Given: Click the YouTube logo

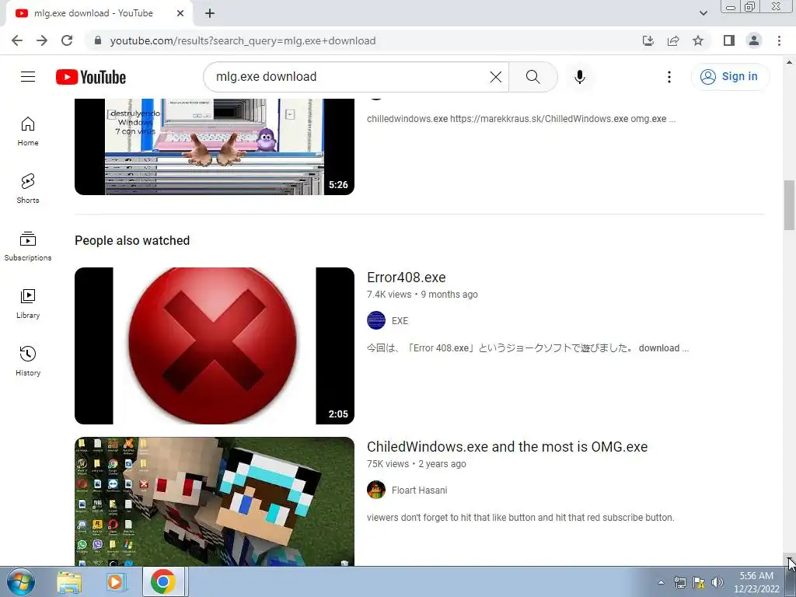Looking at the screenshot, I should pyautogui.click(x=91, y=77).
